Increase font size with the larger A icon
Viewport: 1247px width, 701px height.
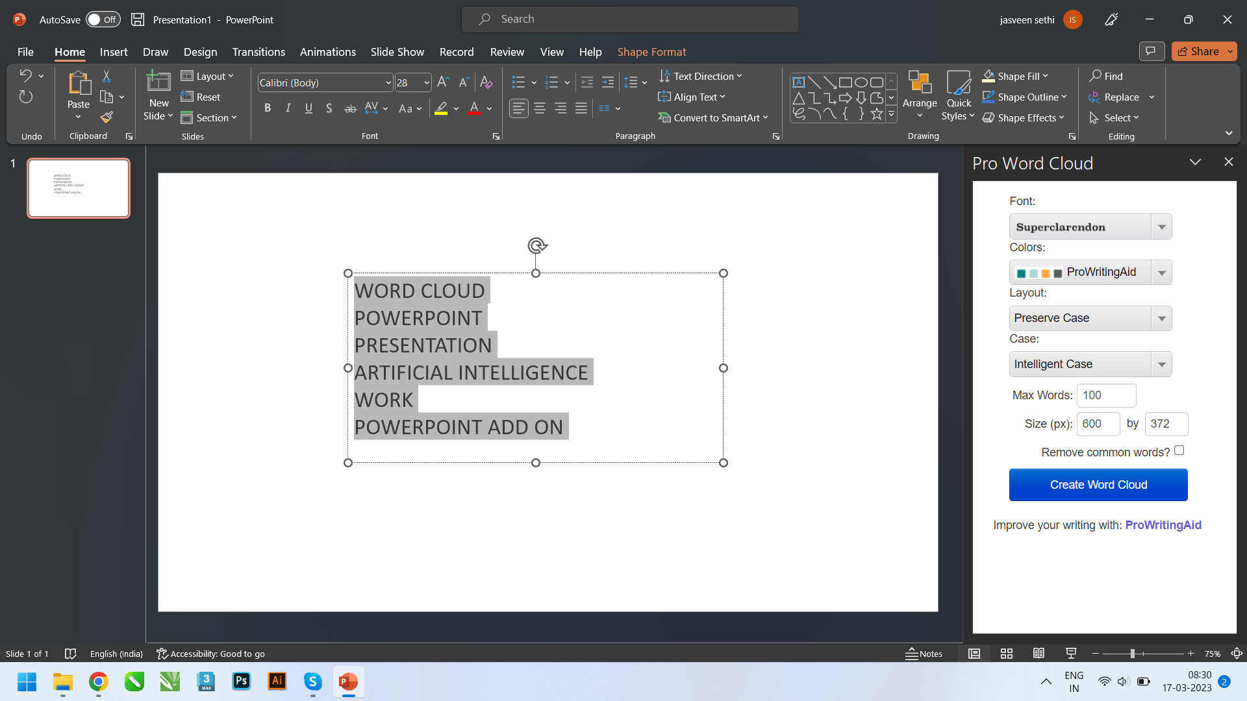coord(443,82)
